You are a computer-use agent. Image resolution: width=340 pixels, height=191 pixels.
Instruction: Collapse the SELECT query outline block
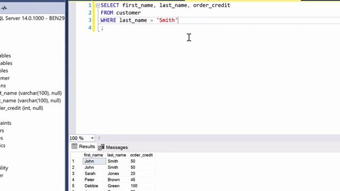tap(98, 5)
